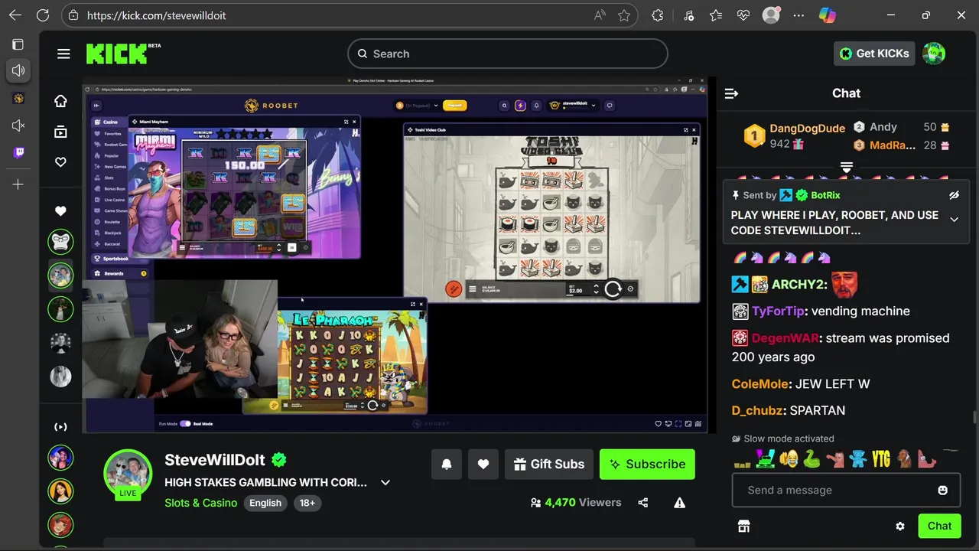The width and height of the screenshot is (979, 551).
Task: Toggle the vertical tabs pane button
Action: click(x=18, y=44)
